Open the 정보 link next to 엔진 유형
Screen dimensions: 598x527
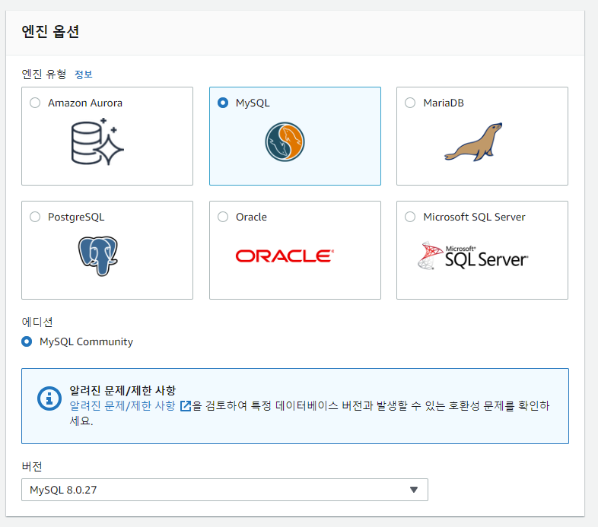tap(83, 74)
